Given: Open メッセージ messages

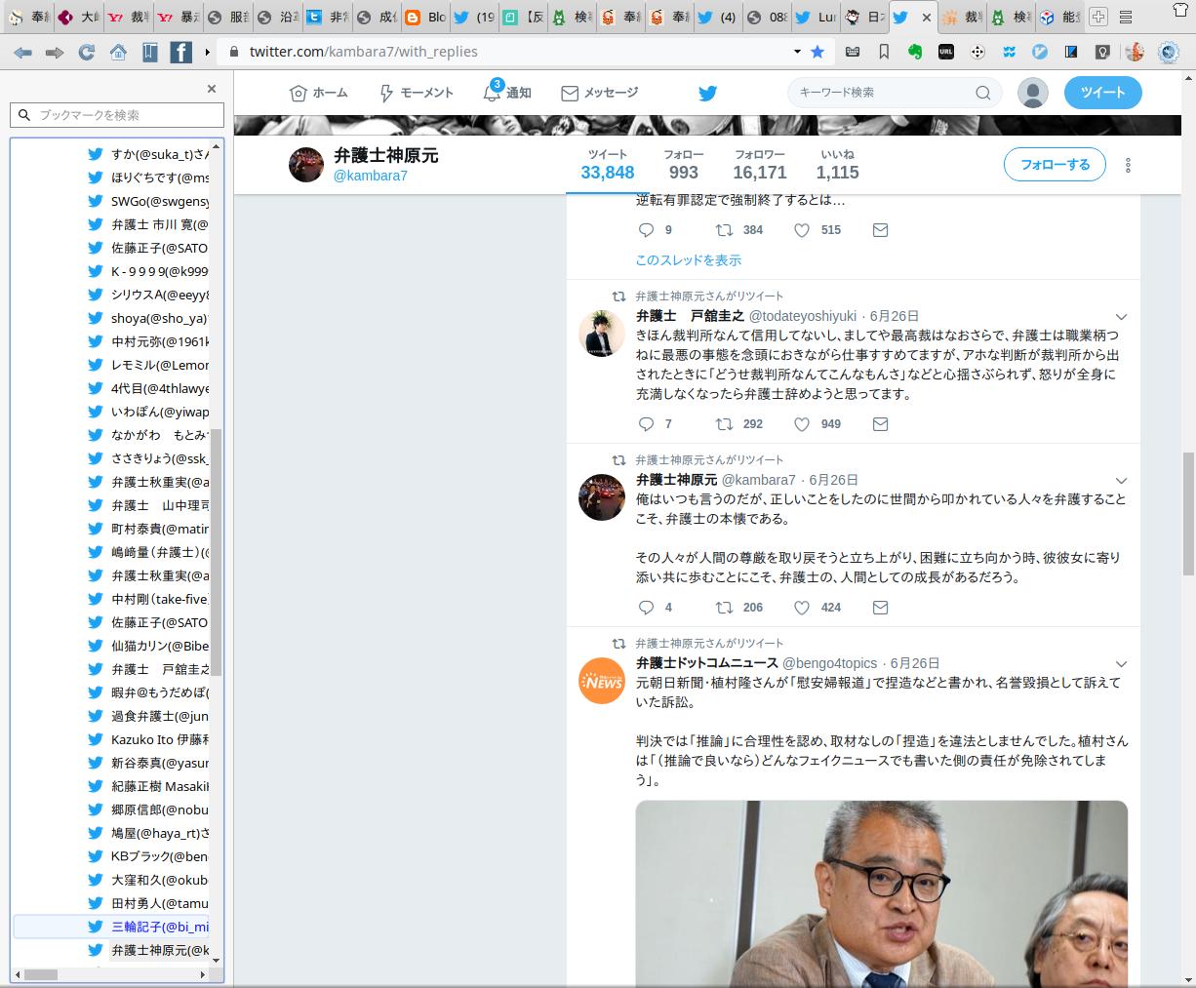Looking at the screenshot, I should click(x=600, y=93).
